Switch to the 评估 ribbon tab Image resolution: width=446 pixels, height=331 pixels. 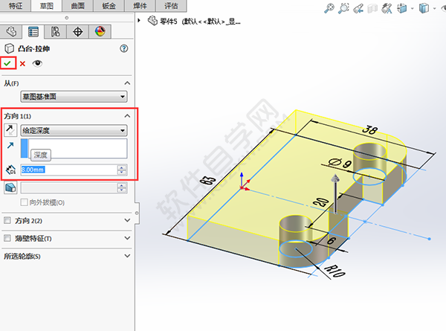(x=171, y=6)
